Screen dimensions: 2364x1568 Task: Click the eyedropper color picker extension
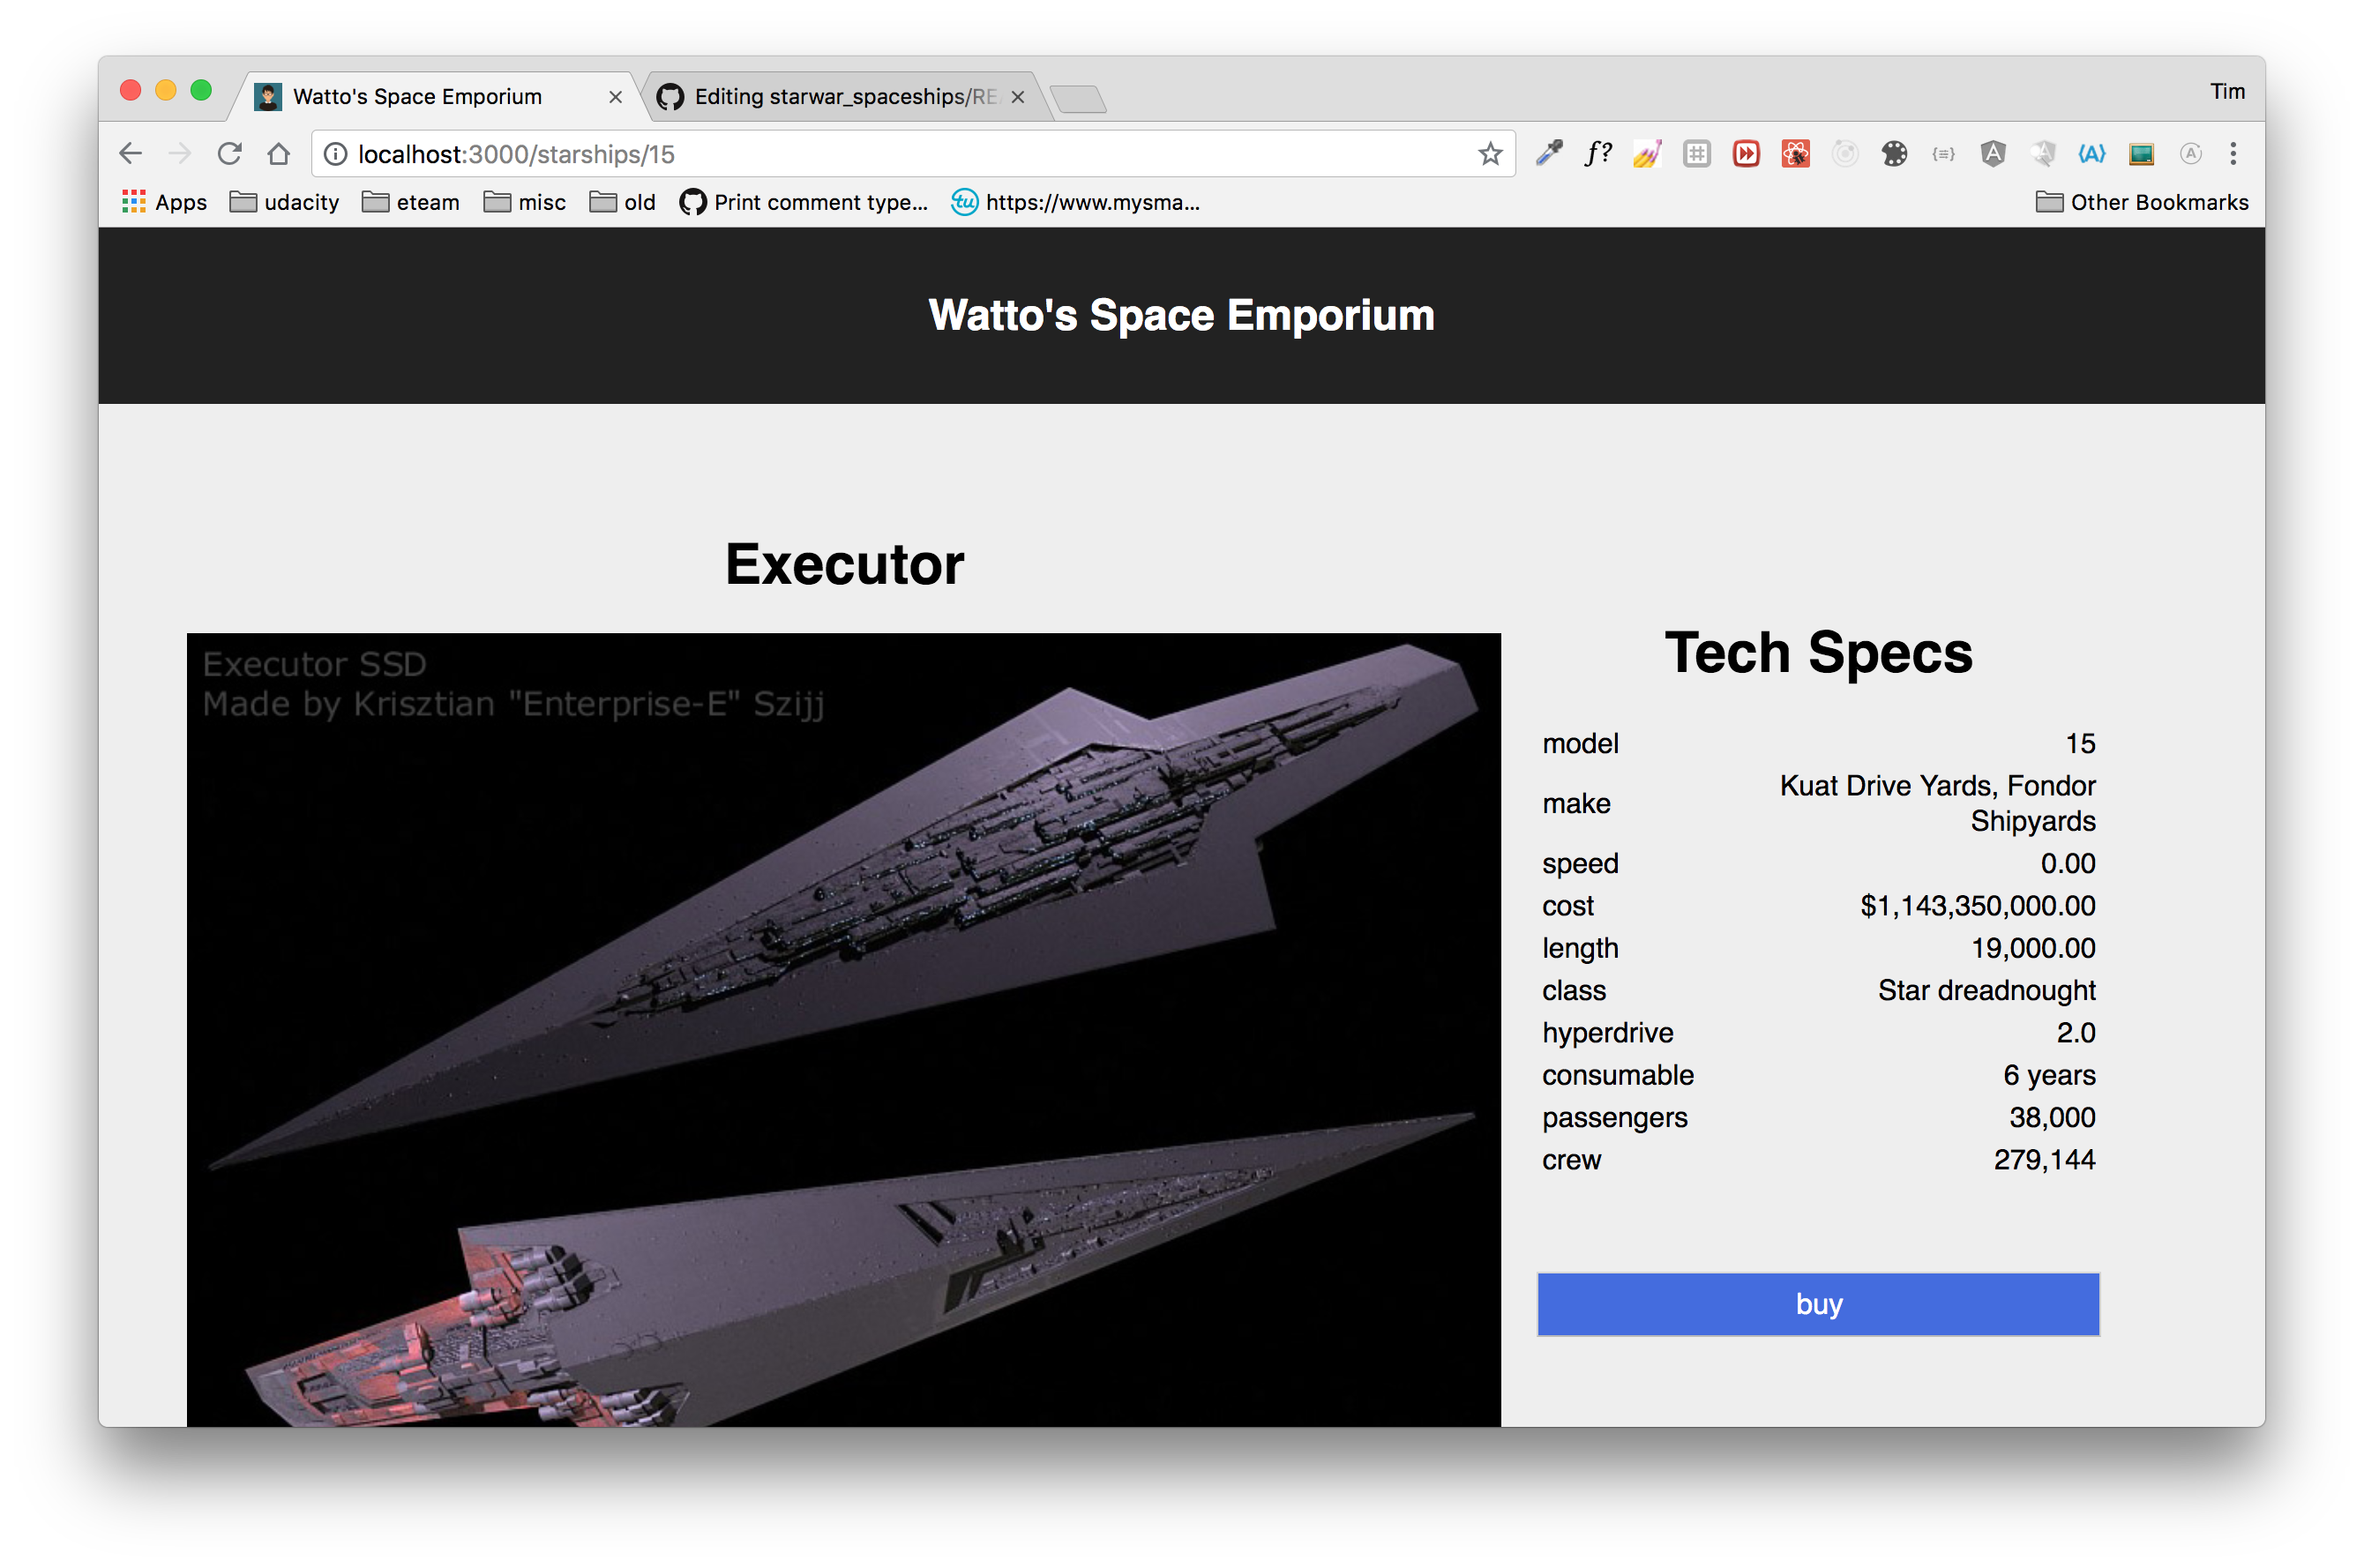pyautogui.click(x=1549, y=153)
